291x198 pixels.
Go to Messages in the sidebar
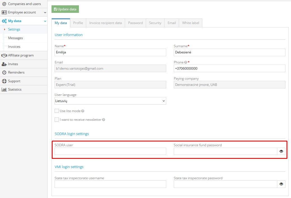tap(15, 38)
